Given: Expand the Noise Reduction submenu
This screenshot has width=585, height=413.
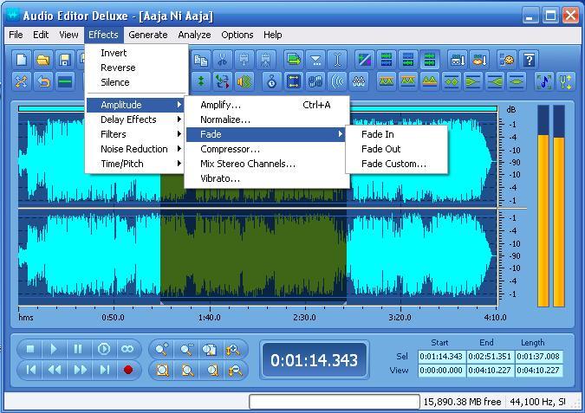Looking at the screenshot, I should point(135,149).
